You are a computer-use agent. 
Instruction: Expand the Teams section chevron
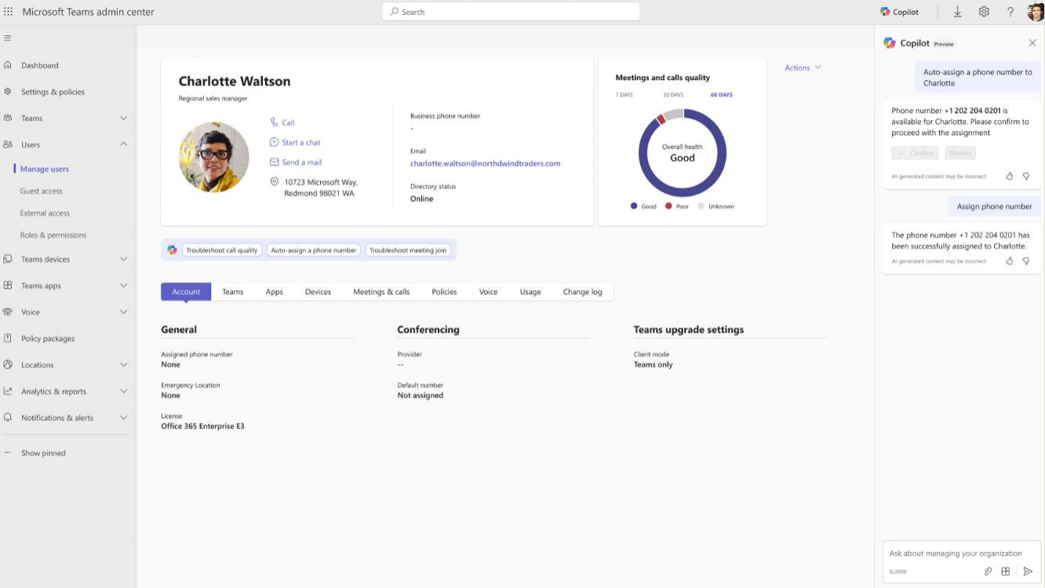click(x=123, y=118)
